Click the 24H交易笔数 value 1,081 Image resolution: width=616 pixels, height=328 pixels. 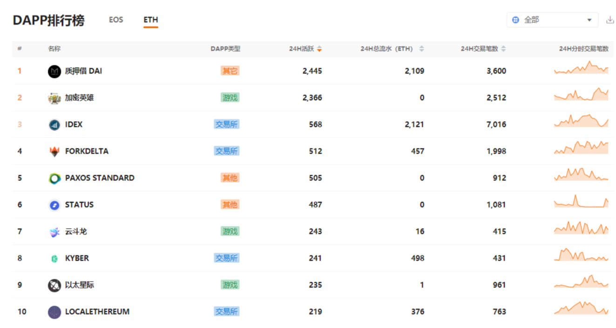pos(496,205)
